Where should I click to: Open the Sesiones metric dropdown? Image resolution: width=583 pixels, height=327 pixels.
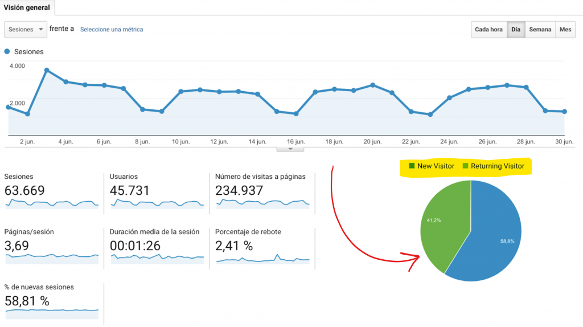pyautogui.click(x=26, y=30)
